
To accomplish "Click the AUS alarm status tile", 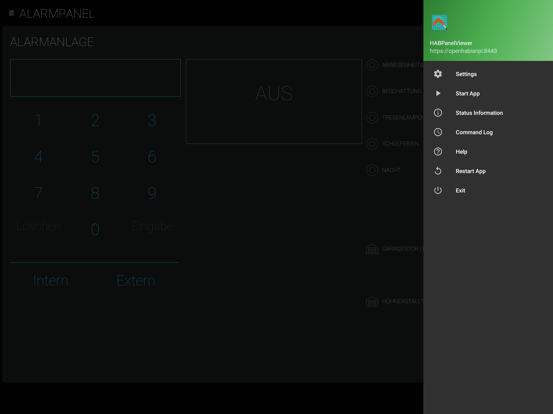I will [274, 101].
